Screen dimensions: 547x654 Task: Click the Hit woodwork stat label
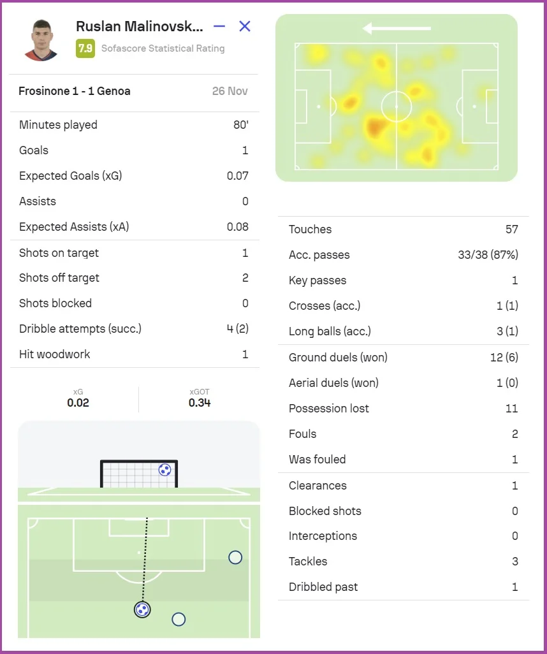coord(55,354)
